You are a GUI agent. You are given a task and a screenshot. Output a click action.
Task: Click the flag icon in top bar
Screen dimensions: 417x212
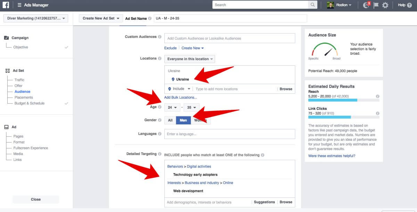(x=376, y=5)
